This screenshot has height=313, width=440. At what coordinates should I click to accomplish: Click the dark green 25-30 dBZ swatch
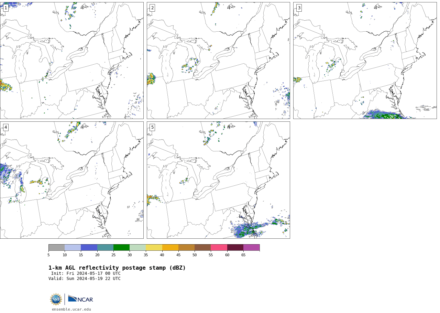(x=121, y=248)
